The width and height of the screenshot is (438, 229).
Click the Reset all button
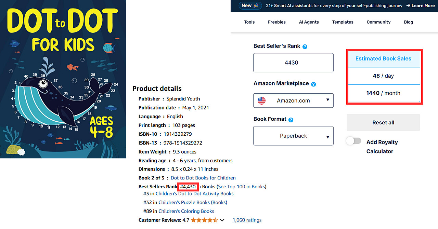383,122
